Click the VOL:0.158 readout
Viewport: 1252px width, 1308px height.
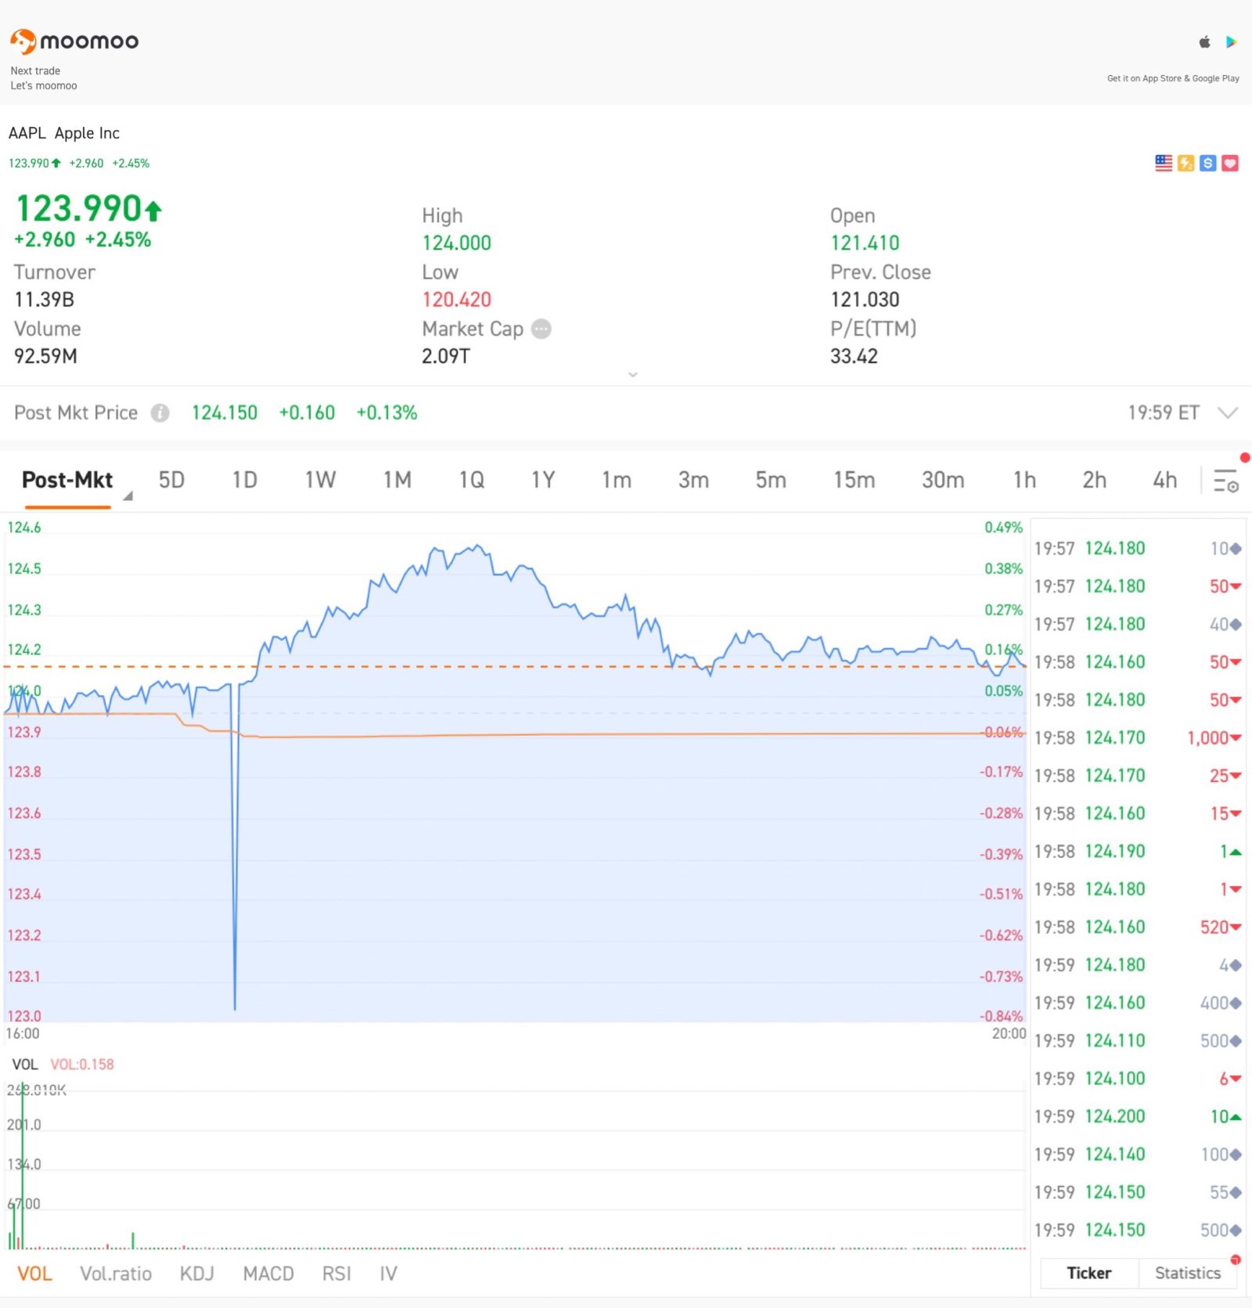click(x=82, y=1065)
